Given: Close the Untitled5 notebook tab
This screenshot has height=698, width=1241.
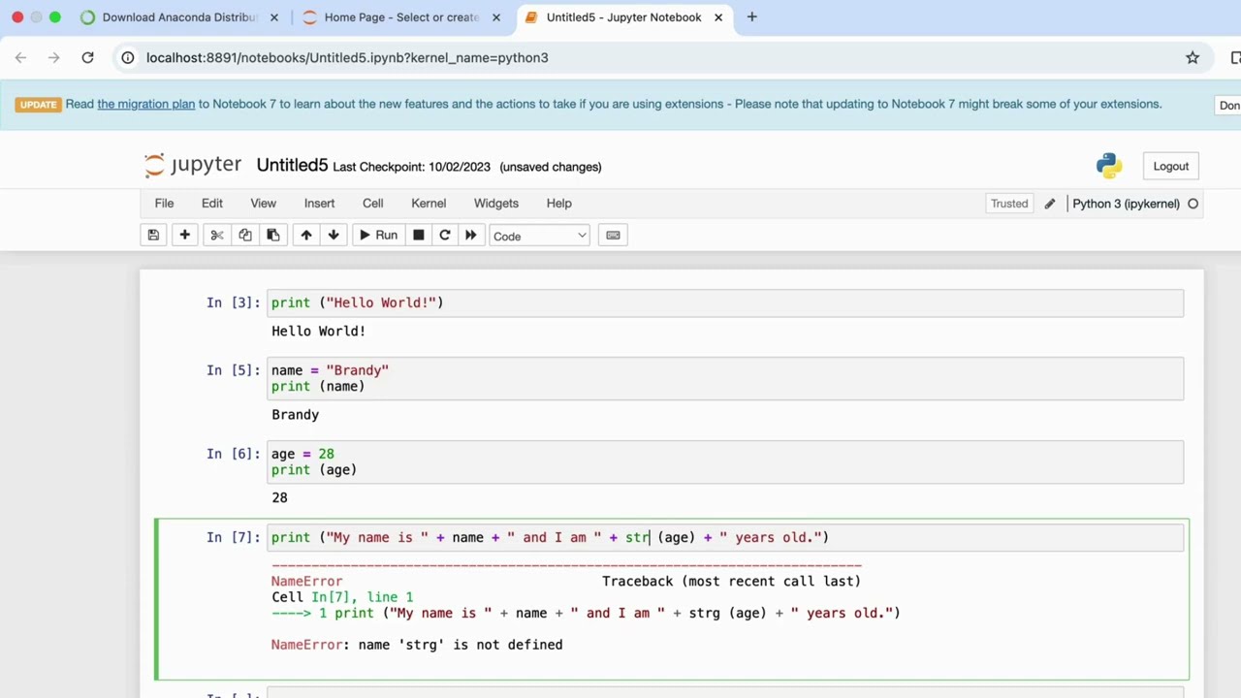Looking at the screenshot, I should click(x=718, y=17).
